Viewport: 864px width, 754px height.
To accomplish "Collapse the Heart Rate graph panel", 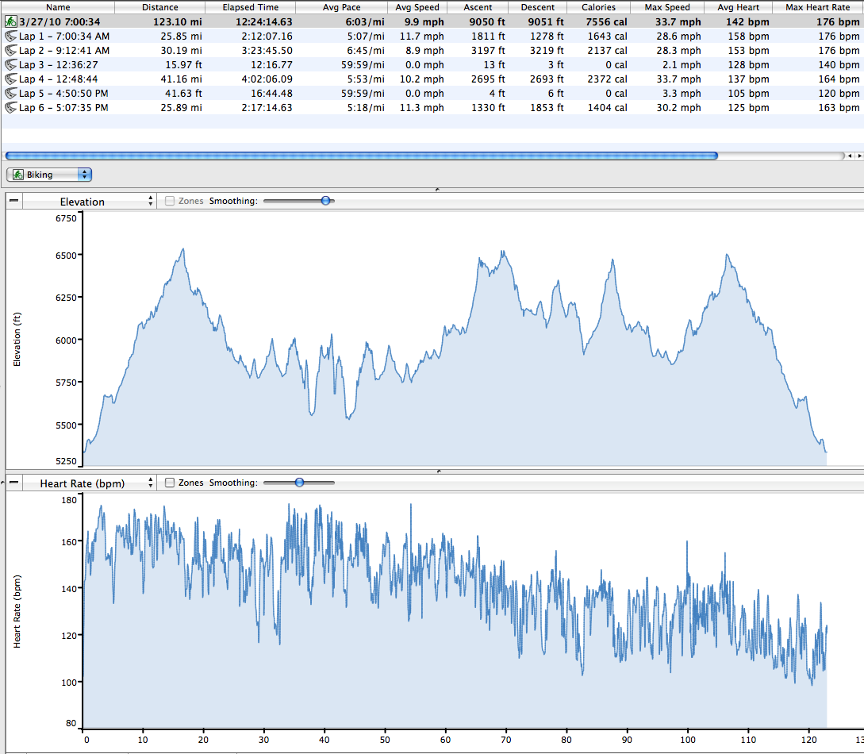I will pos(14,483).
